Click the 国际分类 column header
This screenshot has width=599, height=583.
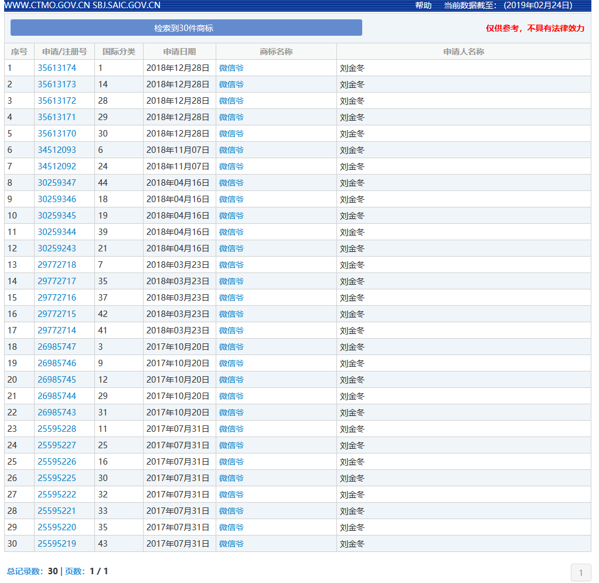point(119,52)
